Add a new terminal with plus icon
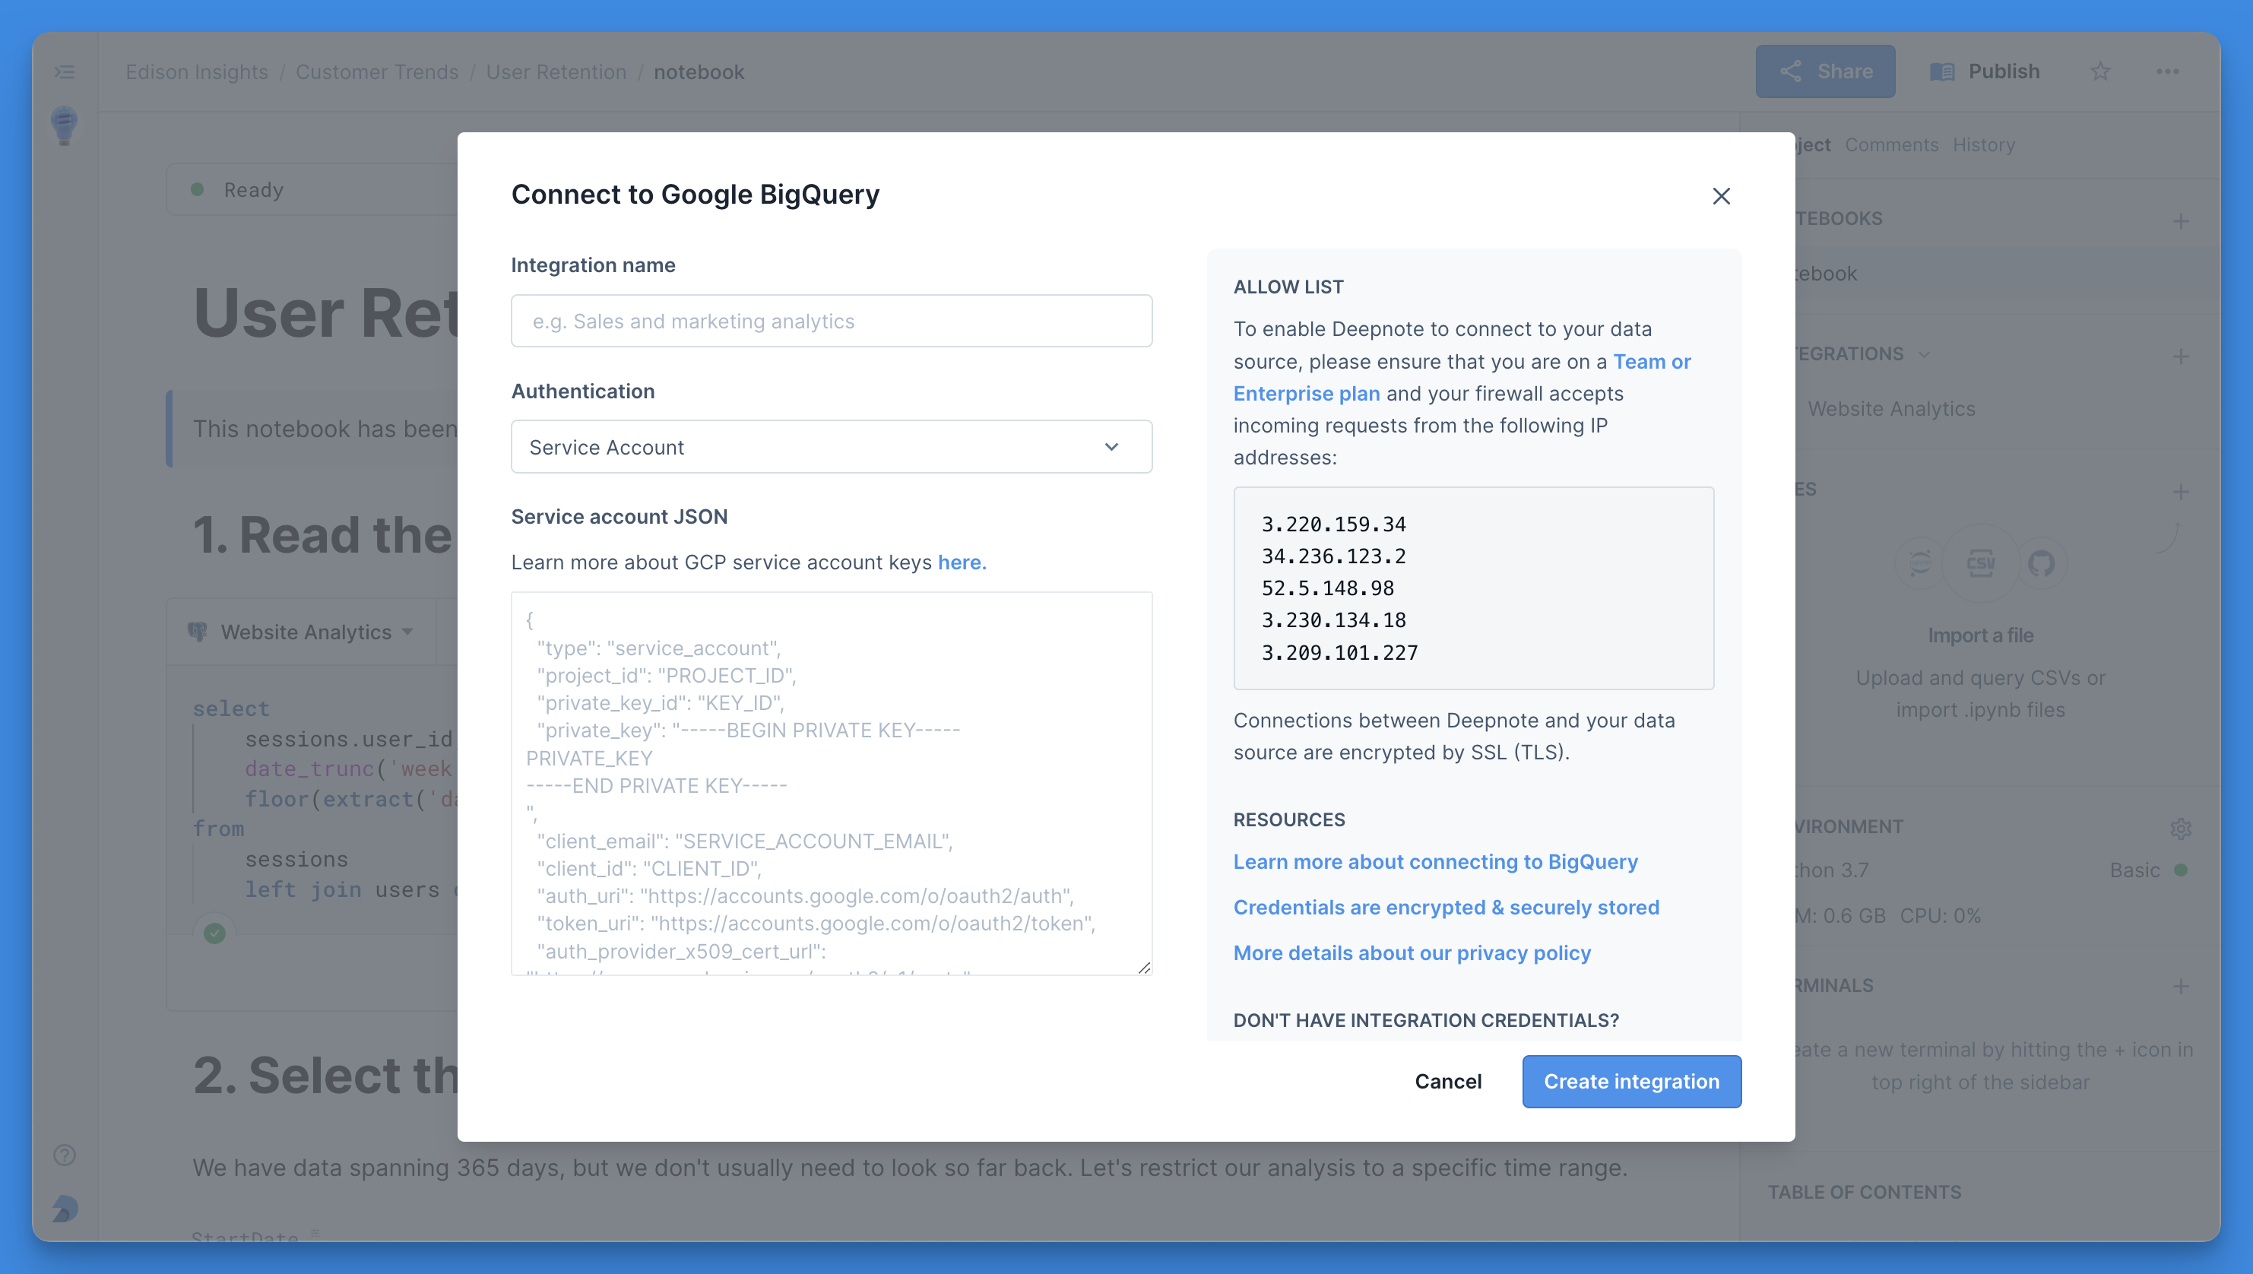2253x1274 pixels. click(x=2180, y=986)
